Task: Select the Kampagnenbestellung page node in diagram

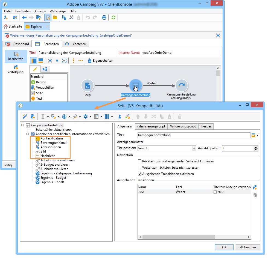Action: click(135, 85)
